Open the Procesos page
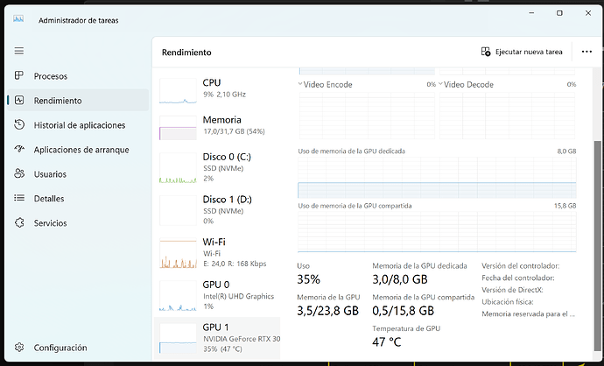Screen dimensions: 604x366 pos(78,76)
